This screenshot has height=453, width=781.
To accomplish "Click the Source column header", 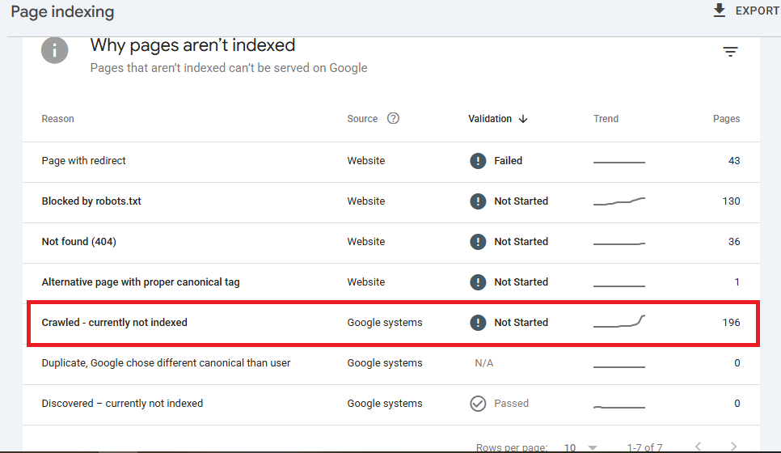I will 362,119.
